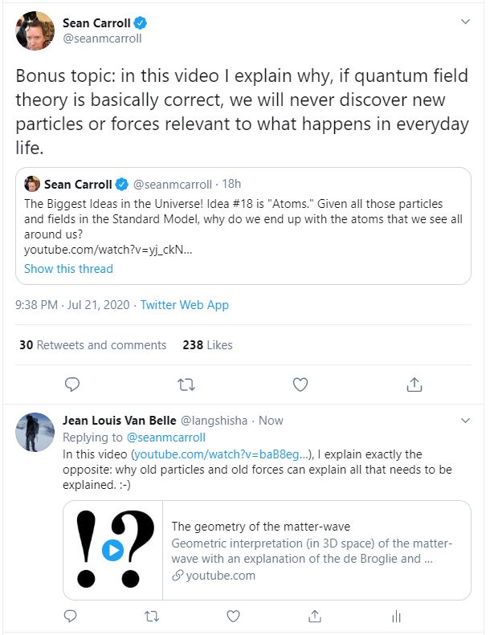Open Sean Carroll's profile picture at top
This screenshot has width=490, height=635.
(x=35, y=31)
